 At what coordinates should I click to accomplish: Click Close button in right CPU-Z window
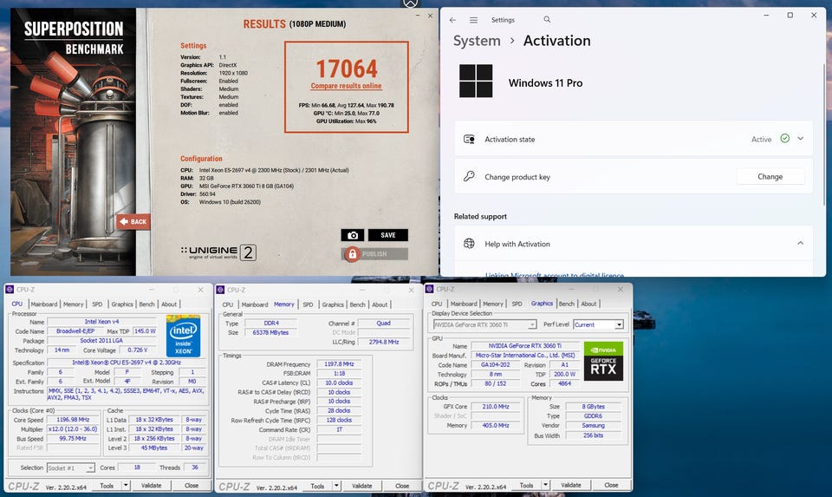[x=611, y=486]
